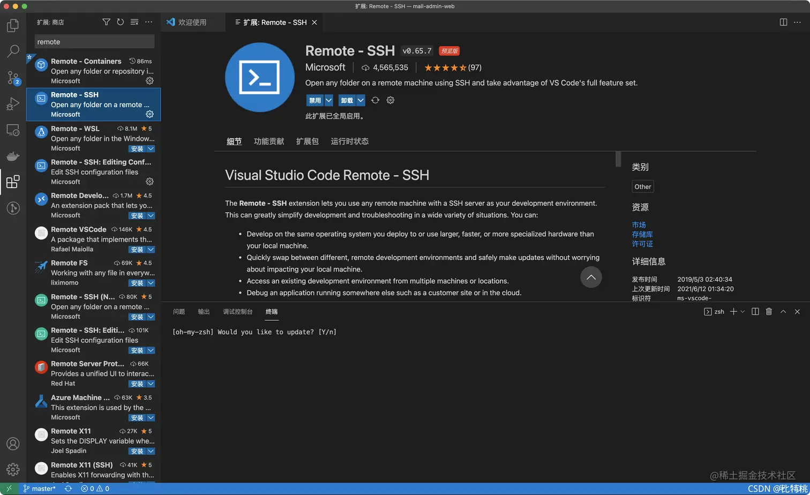Click the sync icon next to uninstall button

pos(376,100)
